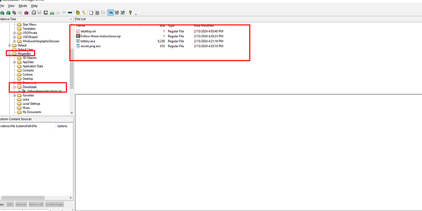This screenshot has width=422, height=211.
Task: Obtain protected files via the safe icon
Action: click(x=78, y=13)
